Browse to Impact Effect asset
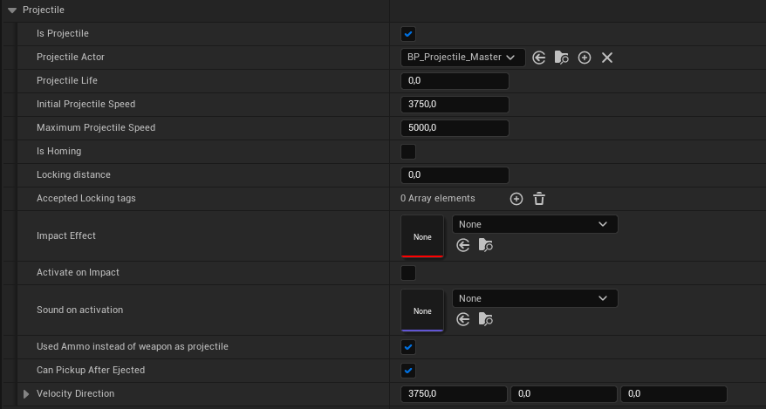The image size is (766, 409). 486,245
